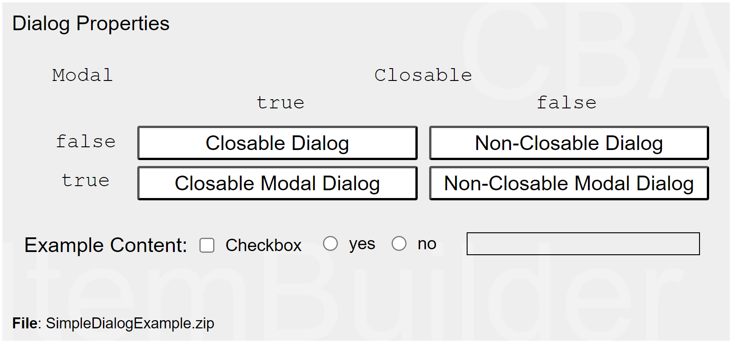This screenshot has height=343, width=732.
Task: Click the SimpleDialogExample.zip file name
Action: (x=130, y=323)
